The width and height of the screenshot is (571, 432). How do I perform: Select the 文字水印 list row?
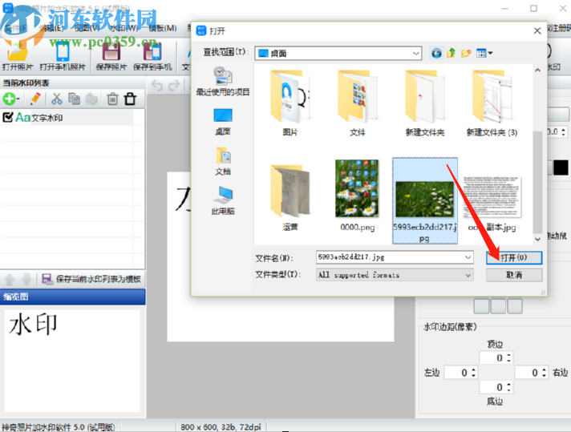[x=67, y=117]
